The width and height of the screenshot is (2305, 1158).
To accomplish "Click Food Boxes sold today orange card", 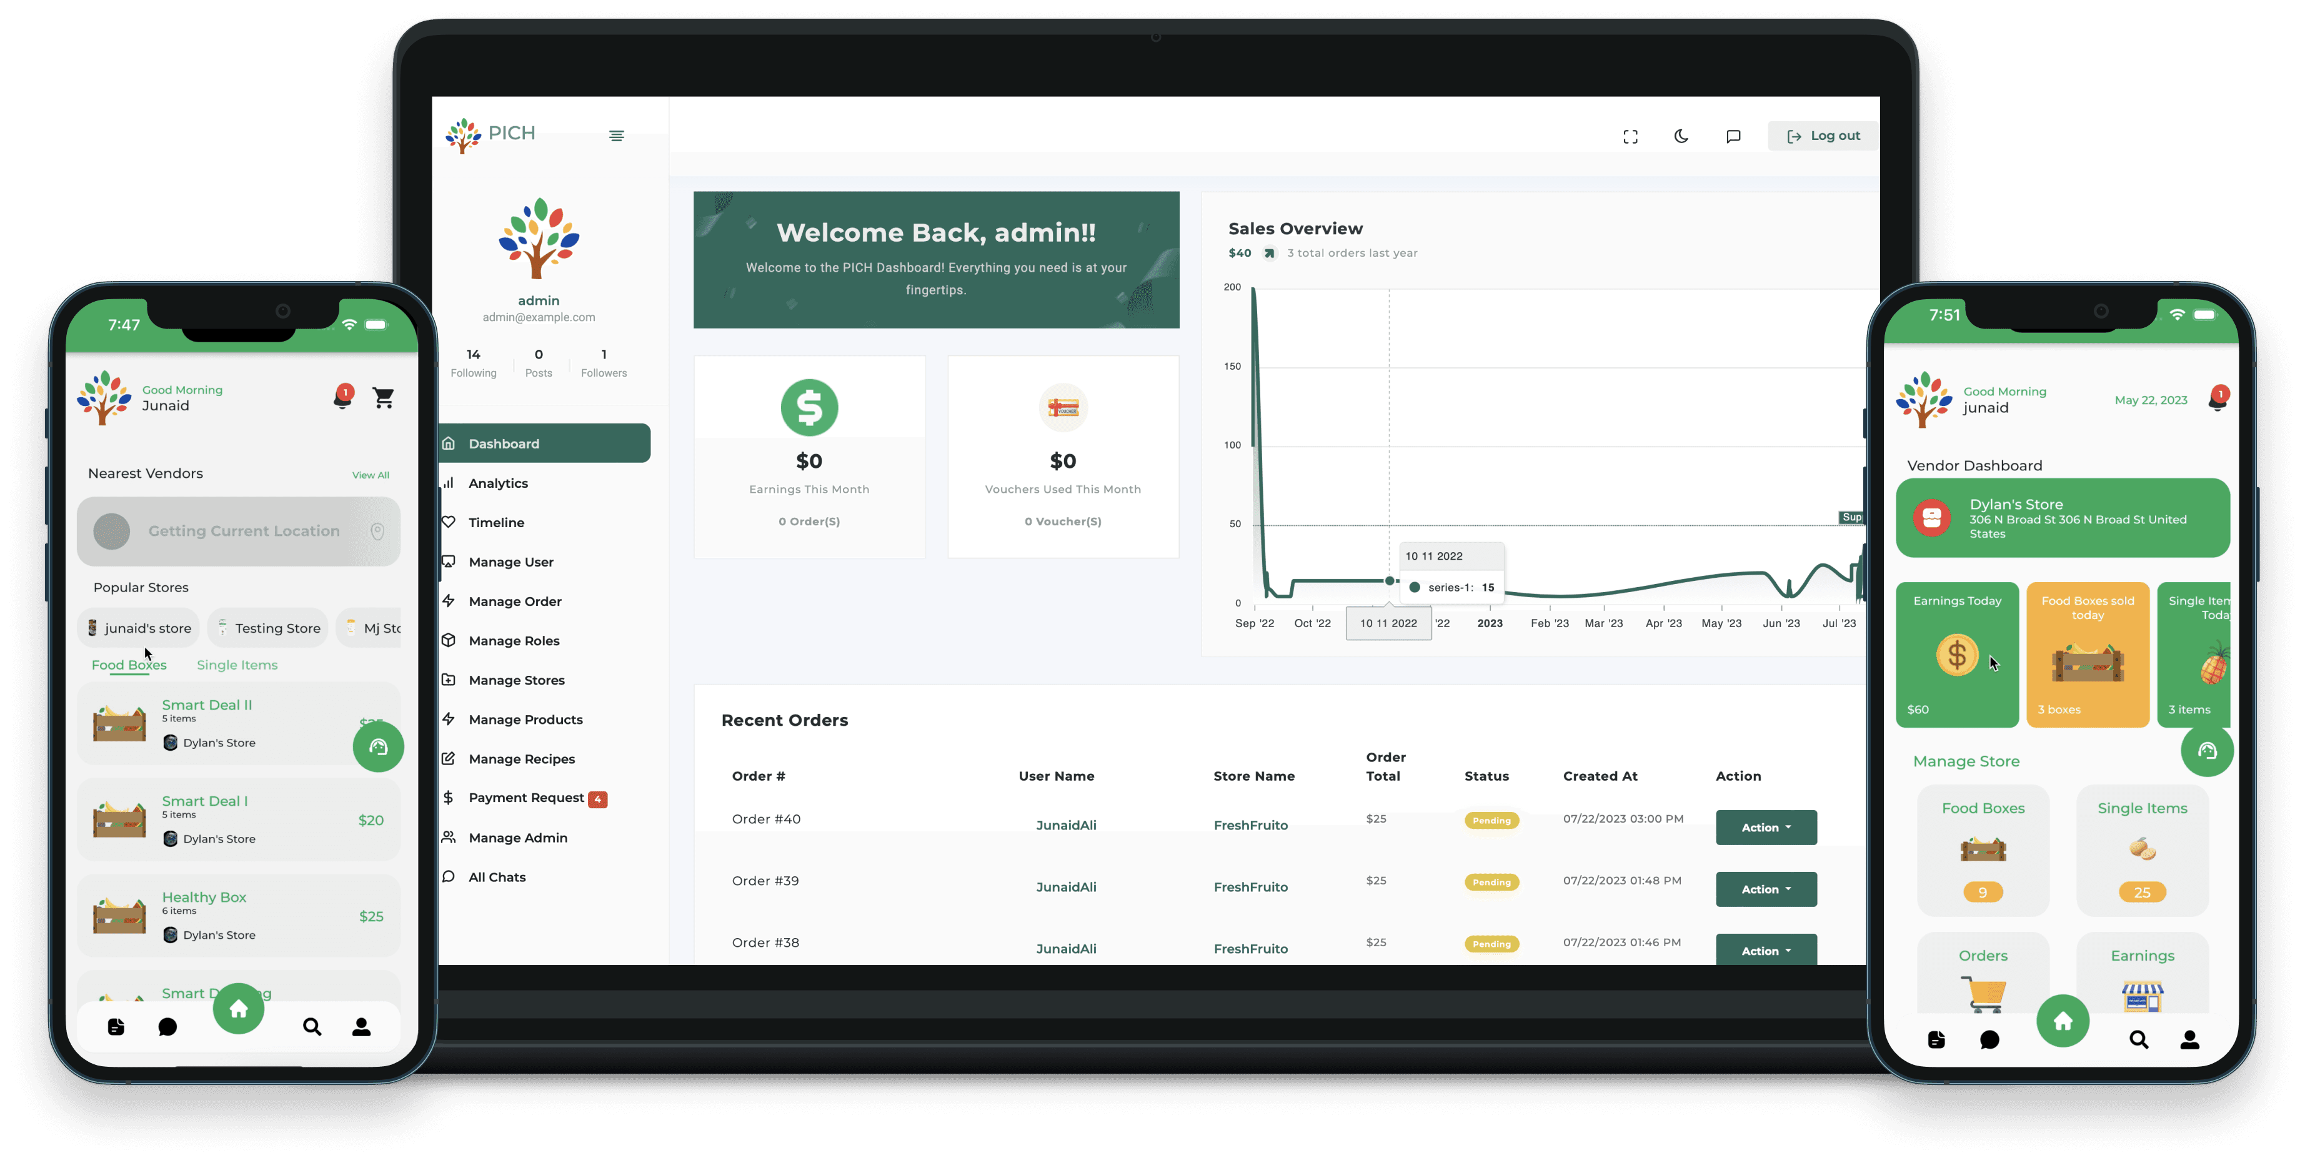I will tap(2088, 655).
